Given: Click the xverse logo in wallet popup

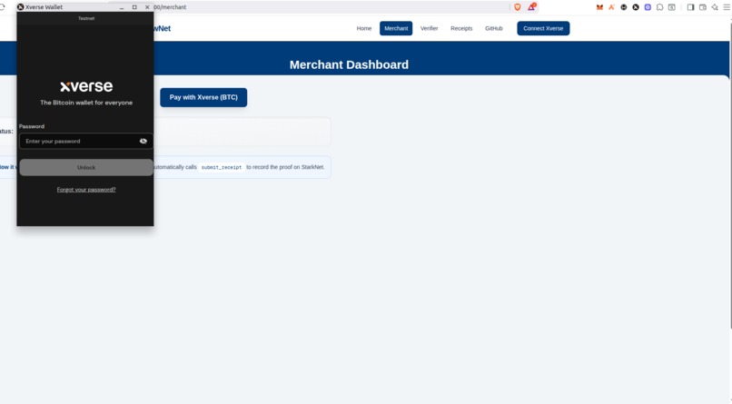Looking at the screenshot, I should pos(86,86).
